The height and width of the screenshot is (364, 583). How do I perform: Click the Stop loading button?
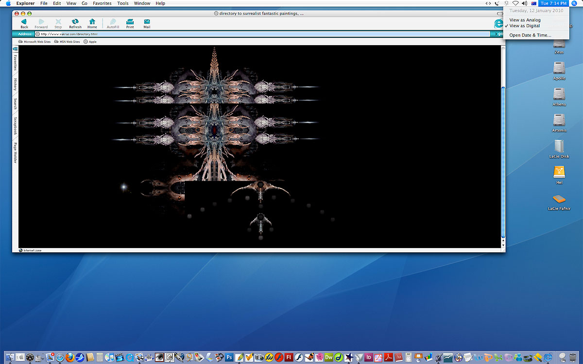pos(58,23)
